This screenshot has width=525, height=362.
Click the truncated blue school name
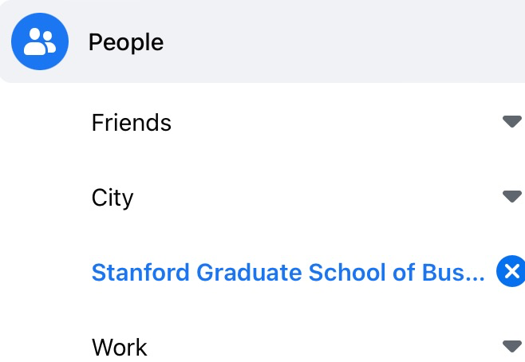288,272
